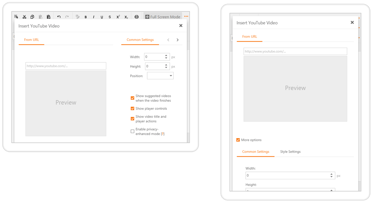Click the Preview area in the left dialog
The height and width of the screenshot is (206, 378).
click(66, 103)
